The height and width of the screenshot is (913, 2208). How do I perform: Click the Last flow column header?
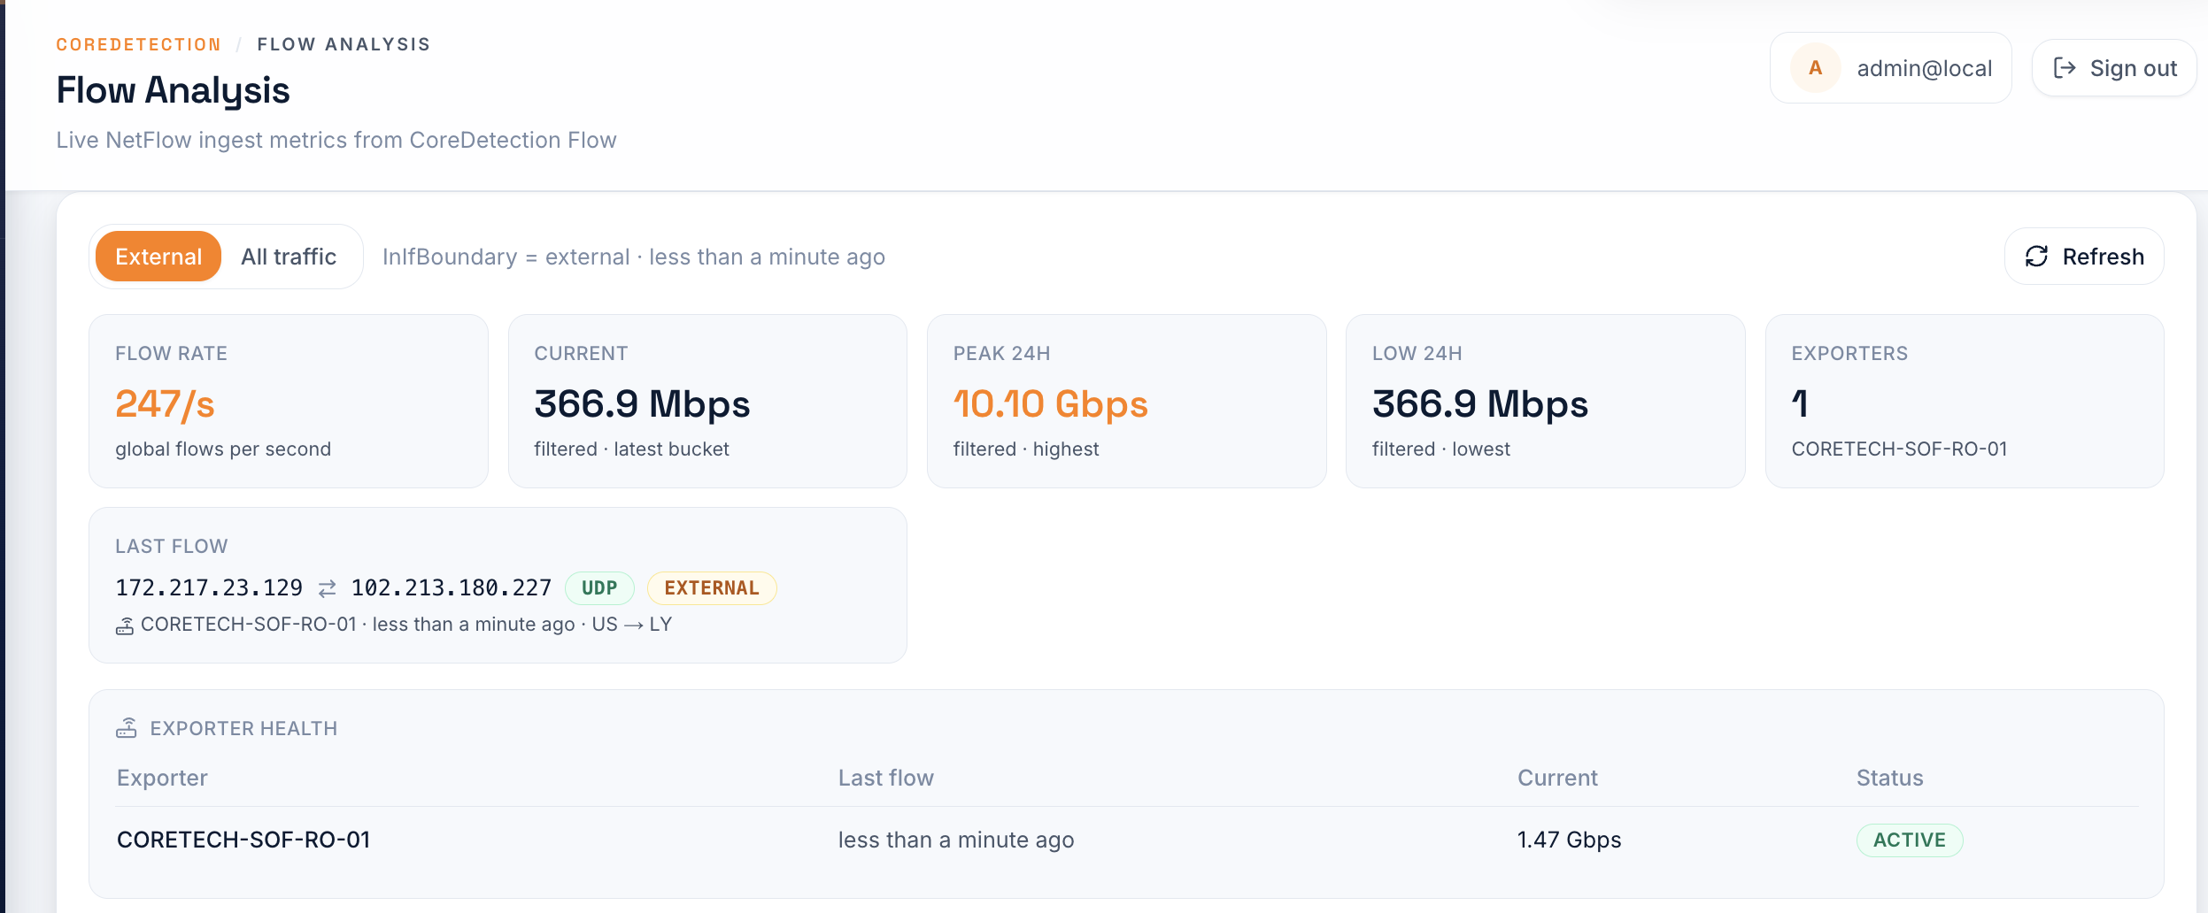point(886,779)
